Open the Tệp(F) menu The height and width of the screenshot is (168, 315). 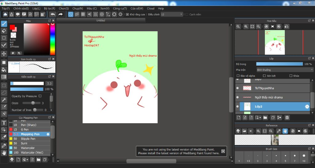point(6,8)
